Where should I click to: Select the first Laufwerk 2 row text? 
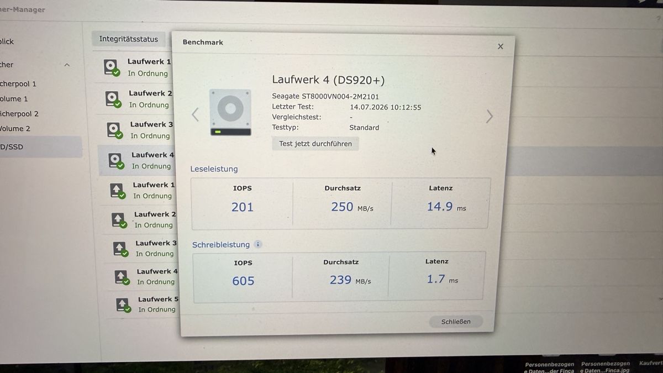(x=150, y=93)
